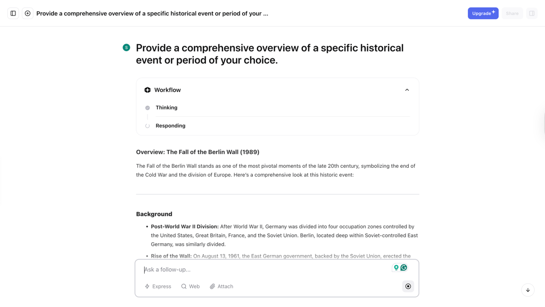
Task: Jump to bottom with down arrow button
Action: (x=527, y=290)
